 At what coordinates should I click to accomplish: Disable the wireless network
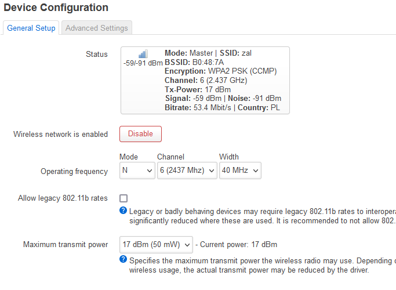point(140,134)
